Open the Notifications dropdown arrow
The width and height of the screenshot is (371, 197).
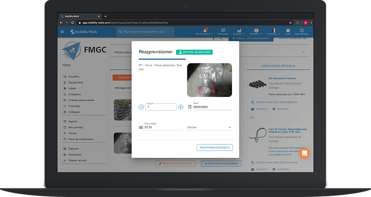[212, 34]
